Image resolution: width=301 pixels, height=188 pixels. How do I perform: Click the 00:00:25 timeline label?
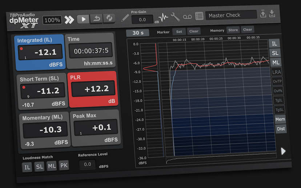[216, 39]
